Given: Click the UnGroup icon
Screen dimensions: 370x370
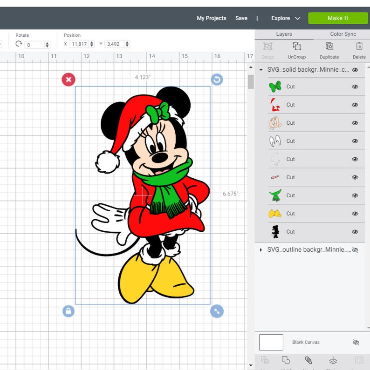Looking at the screenshot, I should tap(297, 46).
